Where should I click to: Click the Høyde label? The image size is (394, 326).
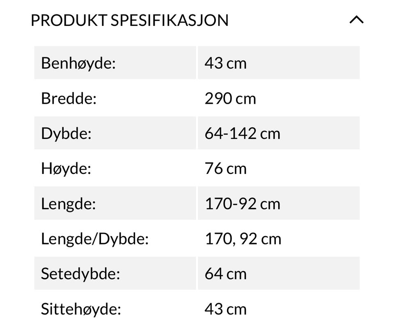[x=66, y=169]
